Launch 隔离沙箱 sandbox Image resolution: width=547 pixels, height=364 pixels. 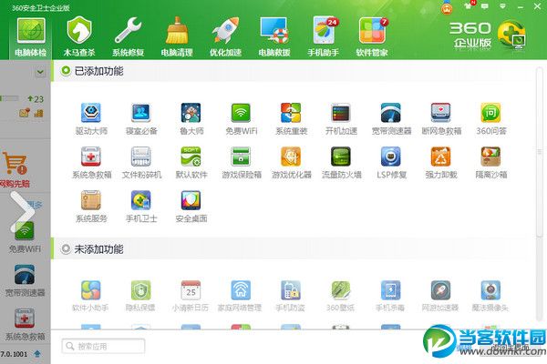tap(490, 163)
